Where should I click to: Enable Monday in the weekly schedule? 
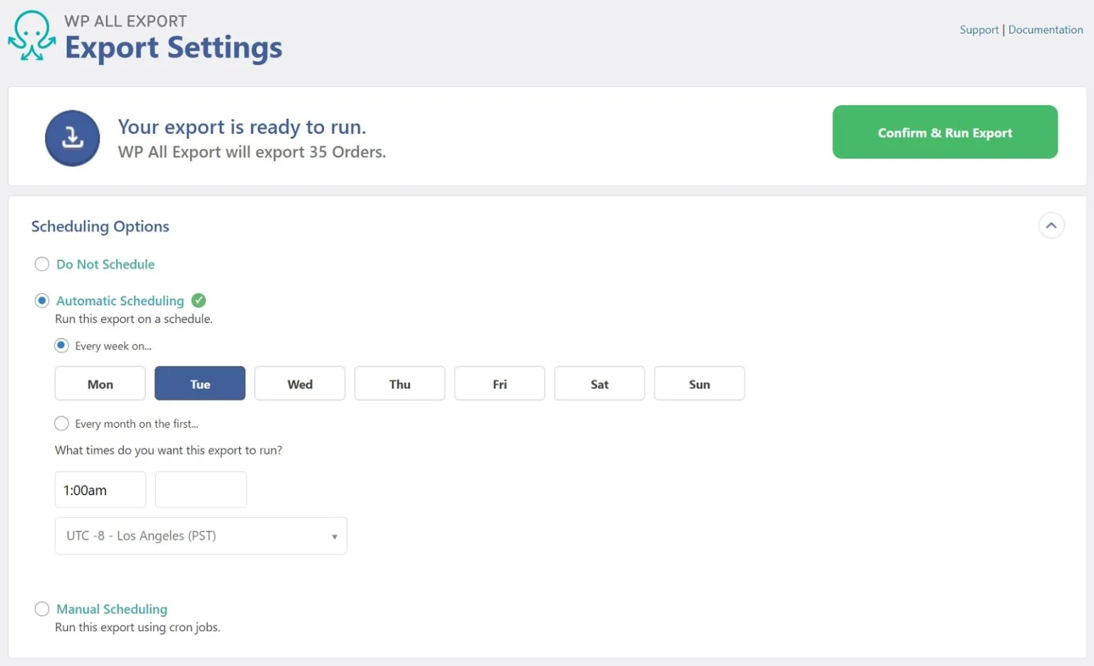coord(100,383)
